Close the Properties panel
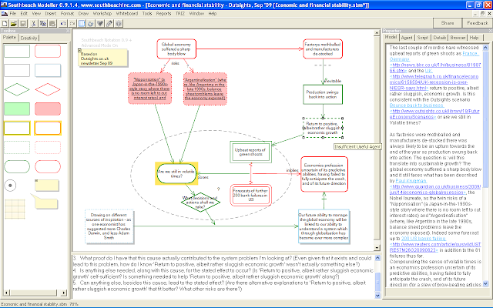 pyautogui.click(x=491, y=31)
